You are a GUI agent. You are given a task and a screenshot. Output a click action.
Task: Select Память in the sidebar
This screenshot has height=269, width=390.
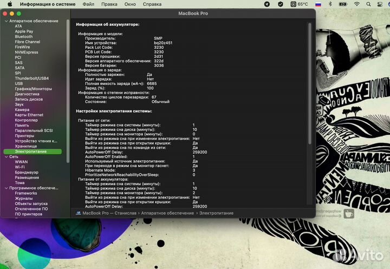tap(22, 126)
